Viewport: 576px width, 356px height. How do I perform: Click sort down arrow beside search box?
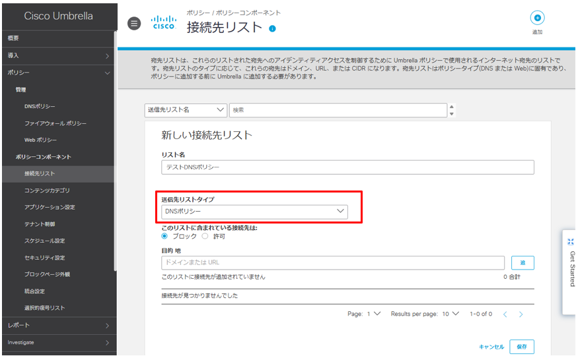[452, 114]
